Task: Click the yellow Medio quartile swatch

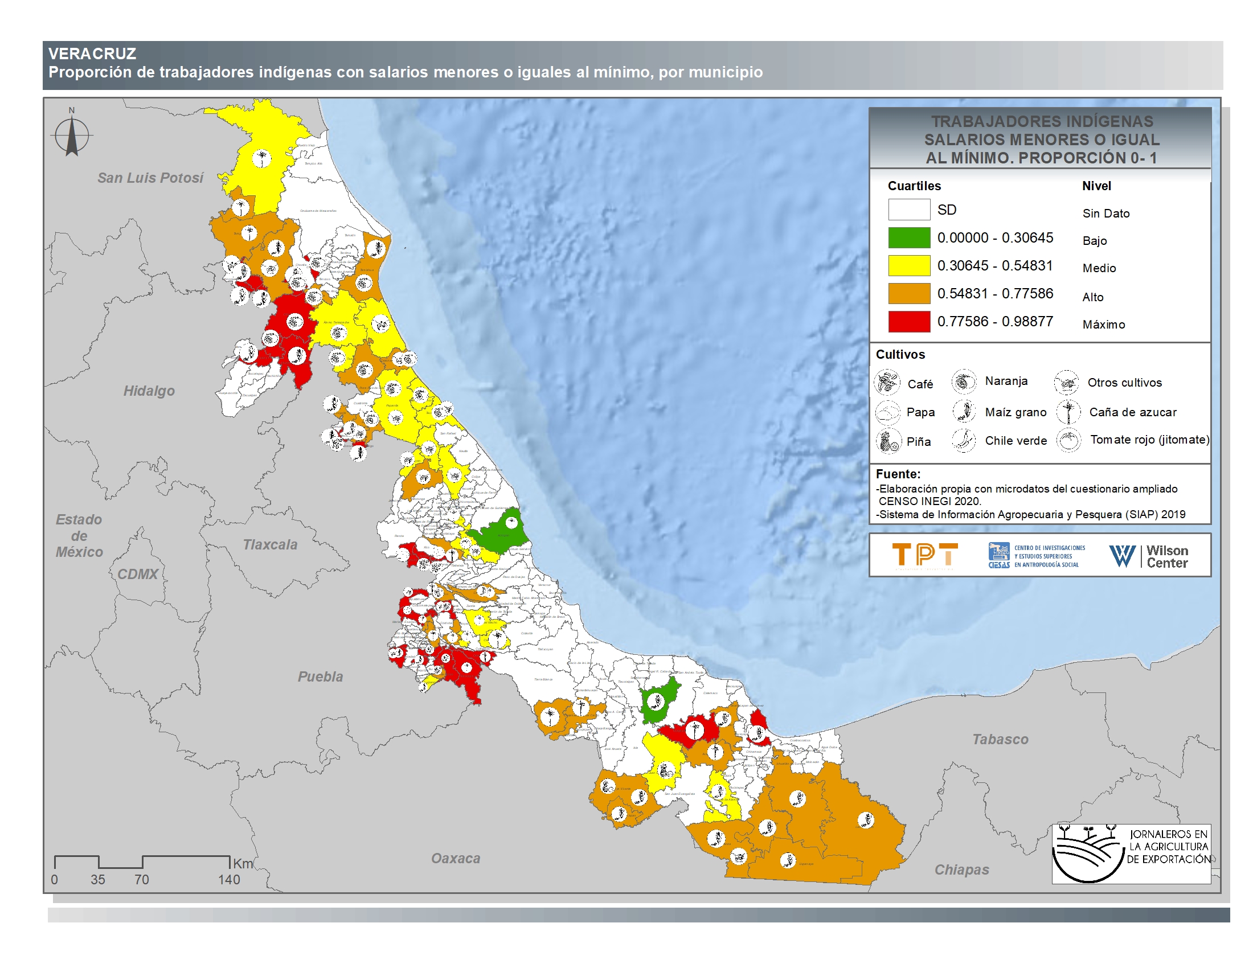Action: tap(909, 265)
